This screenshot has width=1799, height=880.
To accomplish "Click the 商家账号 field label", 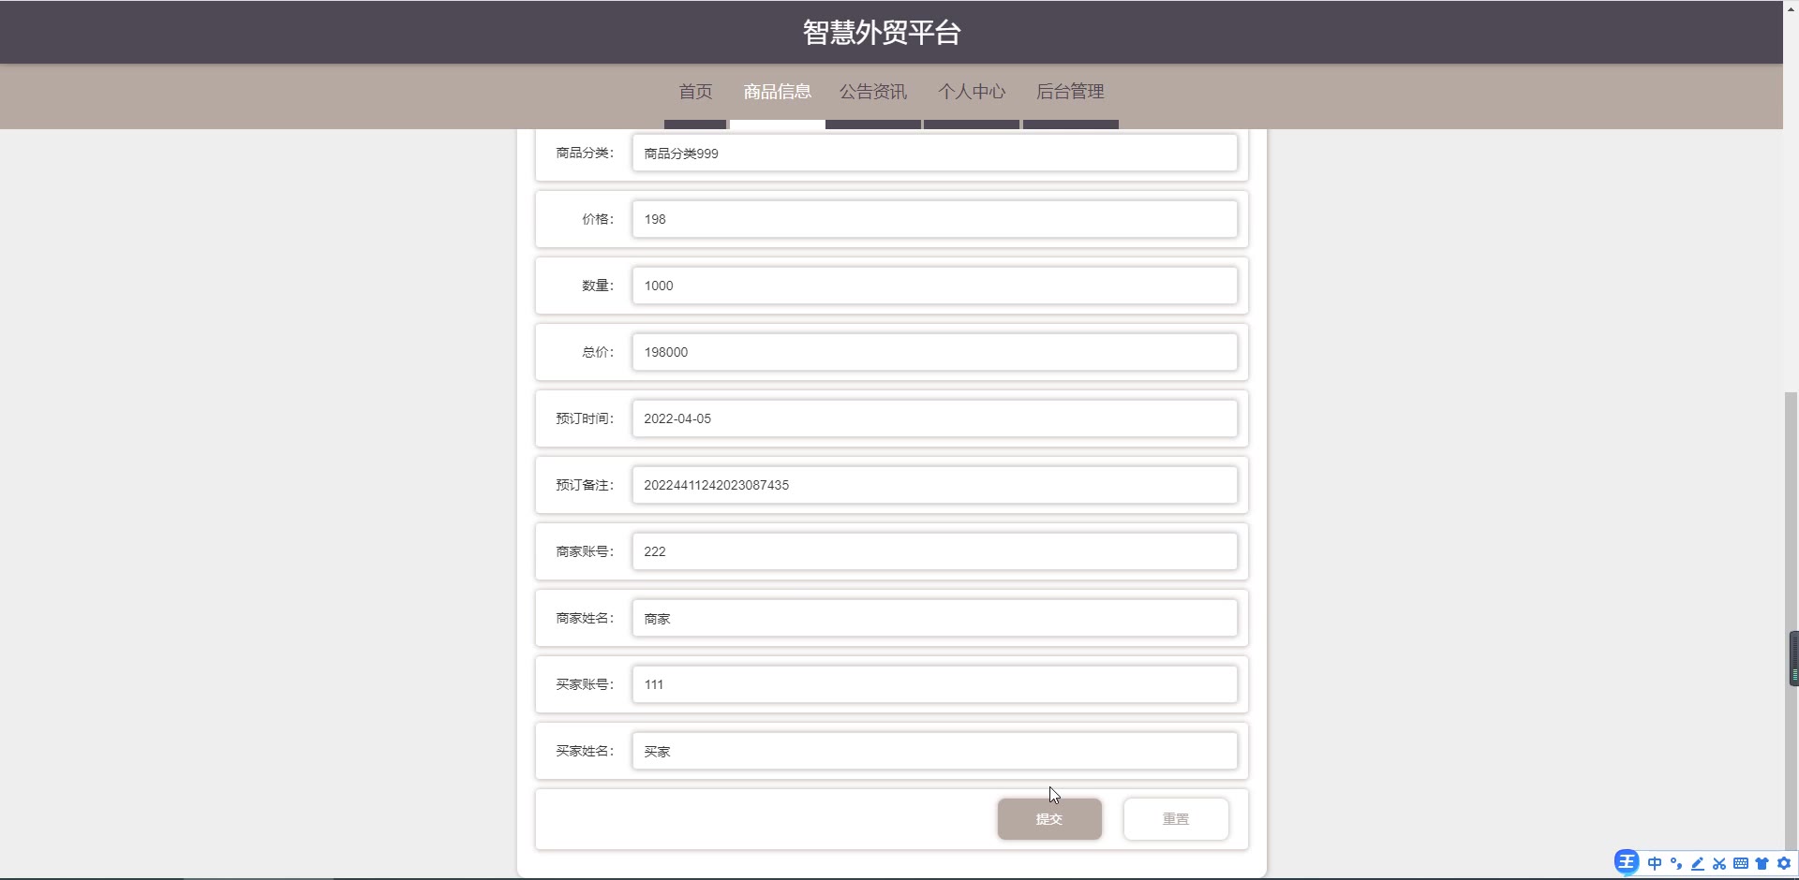I will [585, 551].
